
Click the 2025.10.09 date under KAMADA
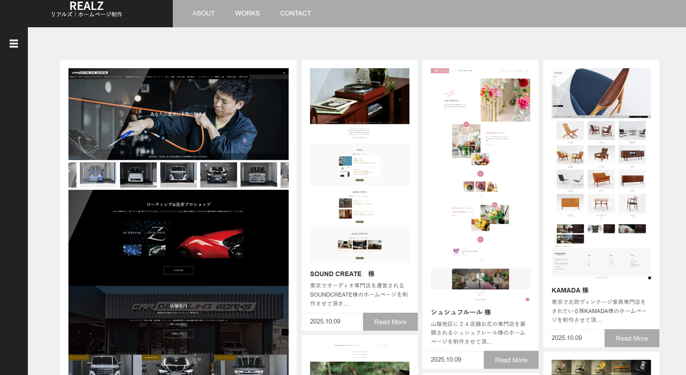click(x=566, y=338)
